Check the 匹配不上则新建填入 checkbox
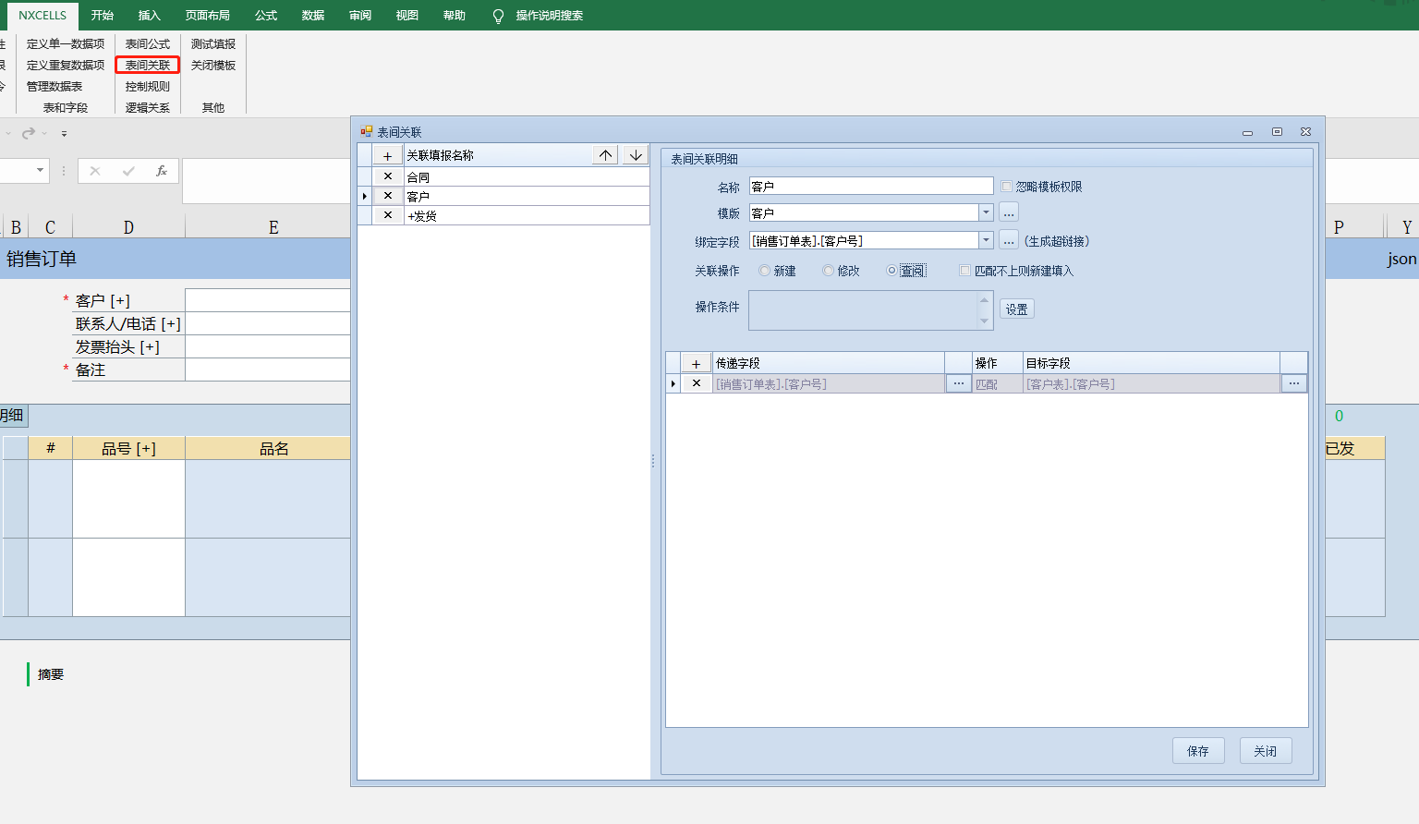Screen dimensions: 1419x824 click(x=965, y=271)
